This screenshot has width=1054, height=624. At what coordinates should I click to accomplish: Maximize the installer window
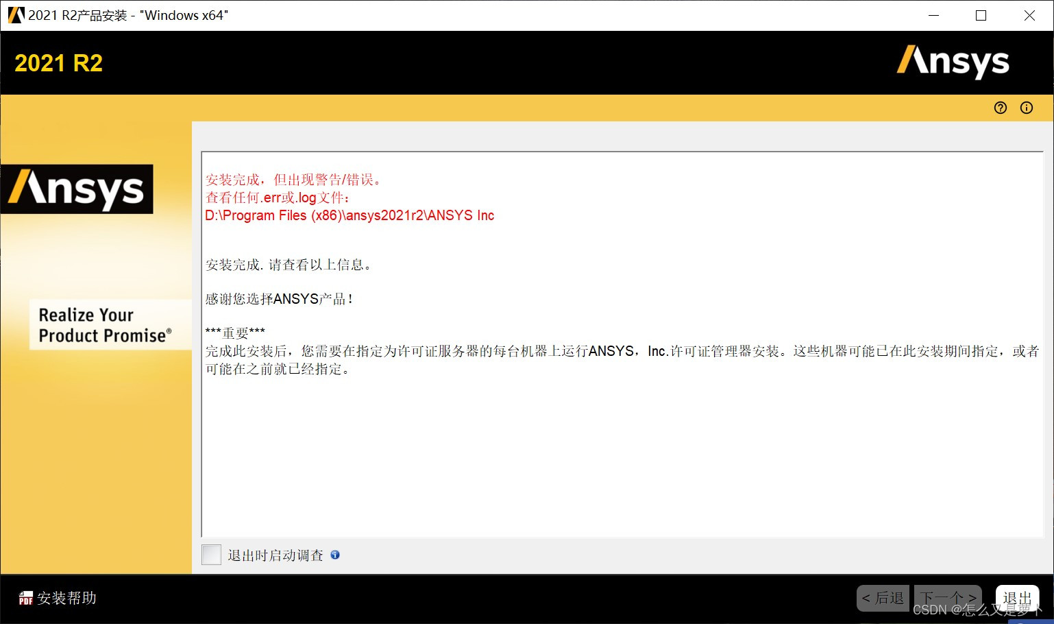[981, 15]
